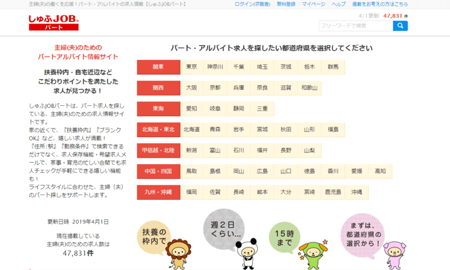Choose 大阪 prefecture
The width and height of the screenshot is (450, 270).
click(x=192, y=88)
